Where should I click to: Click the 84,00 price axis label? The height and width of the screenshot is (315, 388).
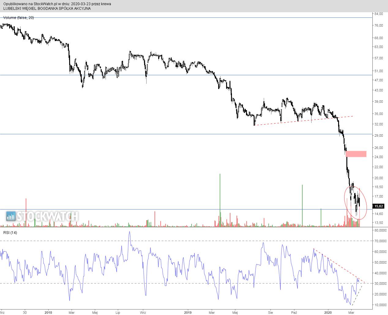click(379, 14)
